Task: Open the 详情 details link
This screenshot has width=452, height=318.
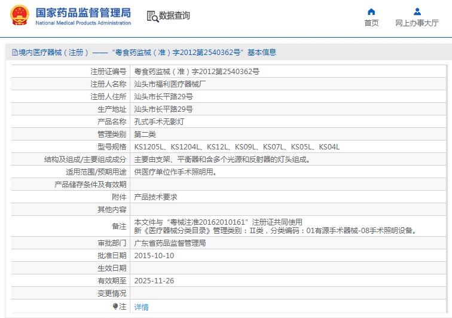Action: point(141,307)
